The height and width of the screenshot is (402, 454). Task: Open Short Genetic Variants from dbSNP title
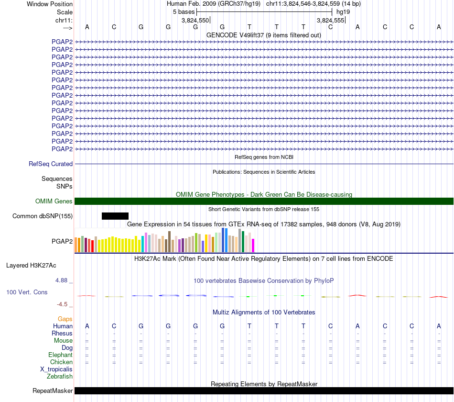264,209
